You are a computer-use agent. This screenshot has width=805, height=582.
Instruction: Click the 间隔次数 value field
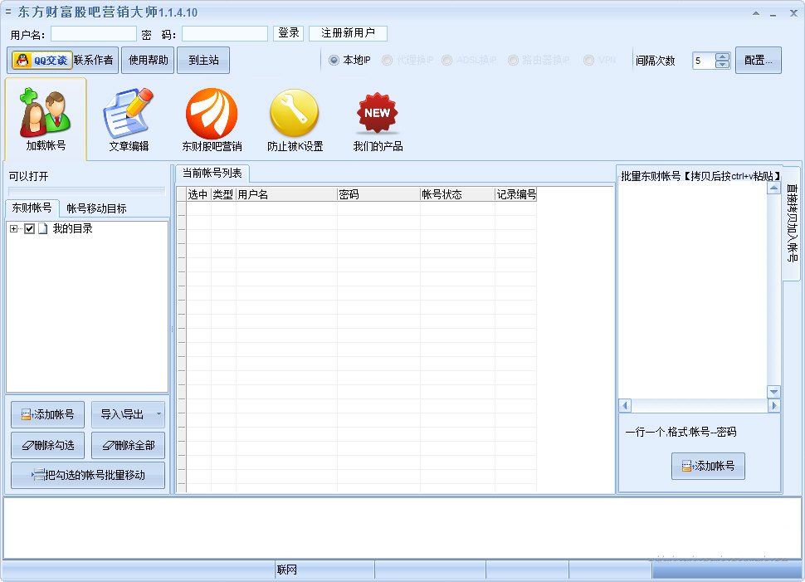pyautogui.click(x=704, y=61)
